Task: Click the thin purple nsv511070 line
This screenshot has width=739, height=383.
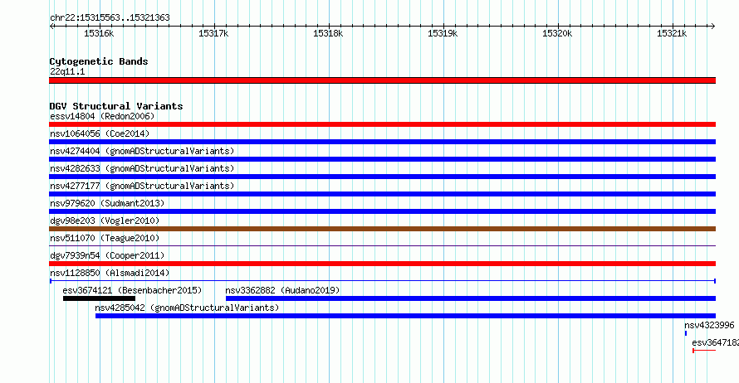Action: pyautogui.click(x=382, y=245)
